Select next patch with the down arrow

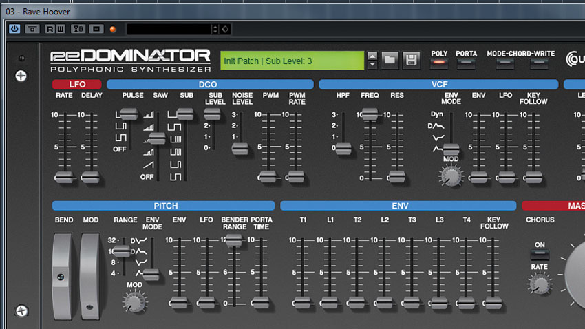372,64
